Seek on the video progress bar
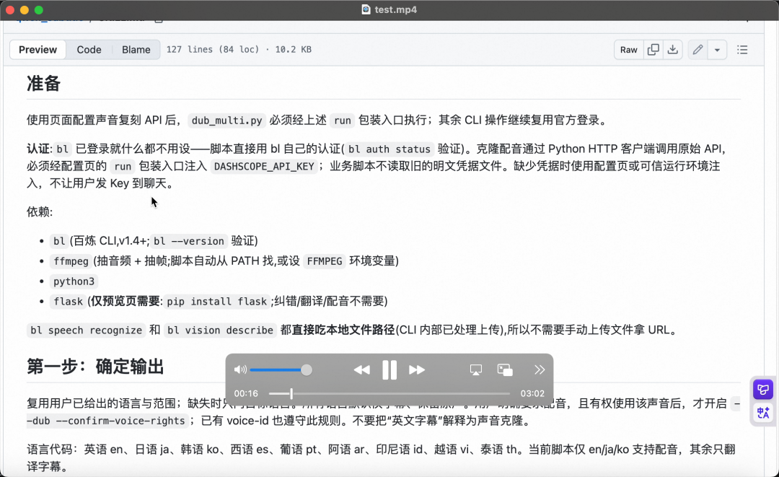 389,393
